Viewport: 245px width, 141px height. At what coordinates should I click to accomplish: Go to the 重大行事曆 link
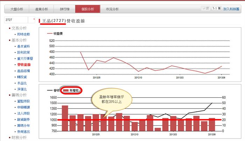(x=25, y=58)
